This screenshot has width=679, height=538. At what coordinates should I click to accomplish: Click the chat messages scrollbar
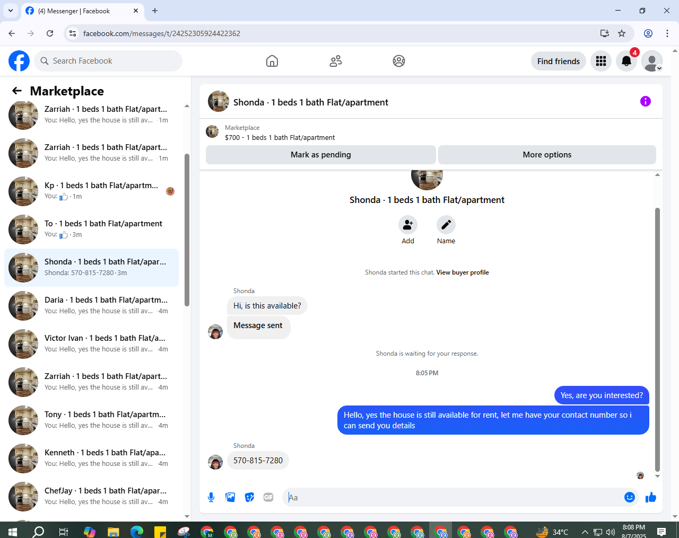pyautogui.click(x=658, y=339)
